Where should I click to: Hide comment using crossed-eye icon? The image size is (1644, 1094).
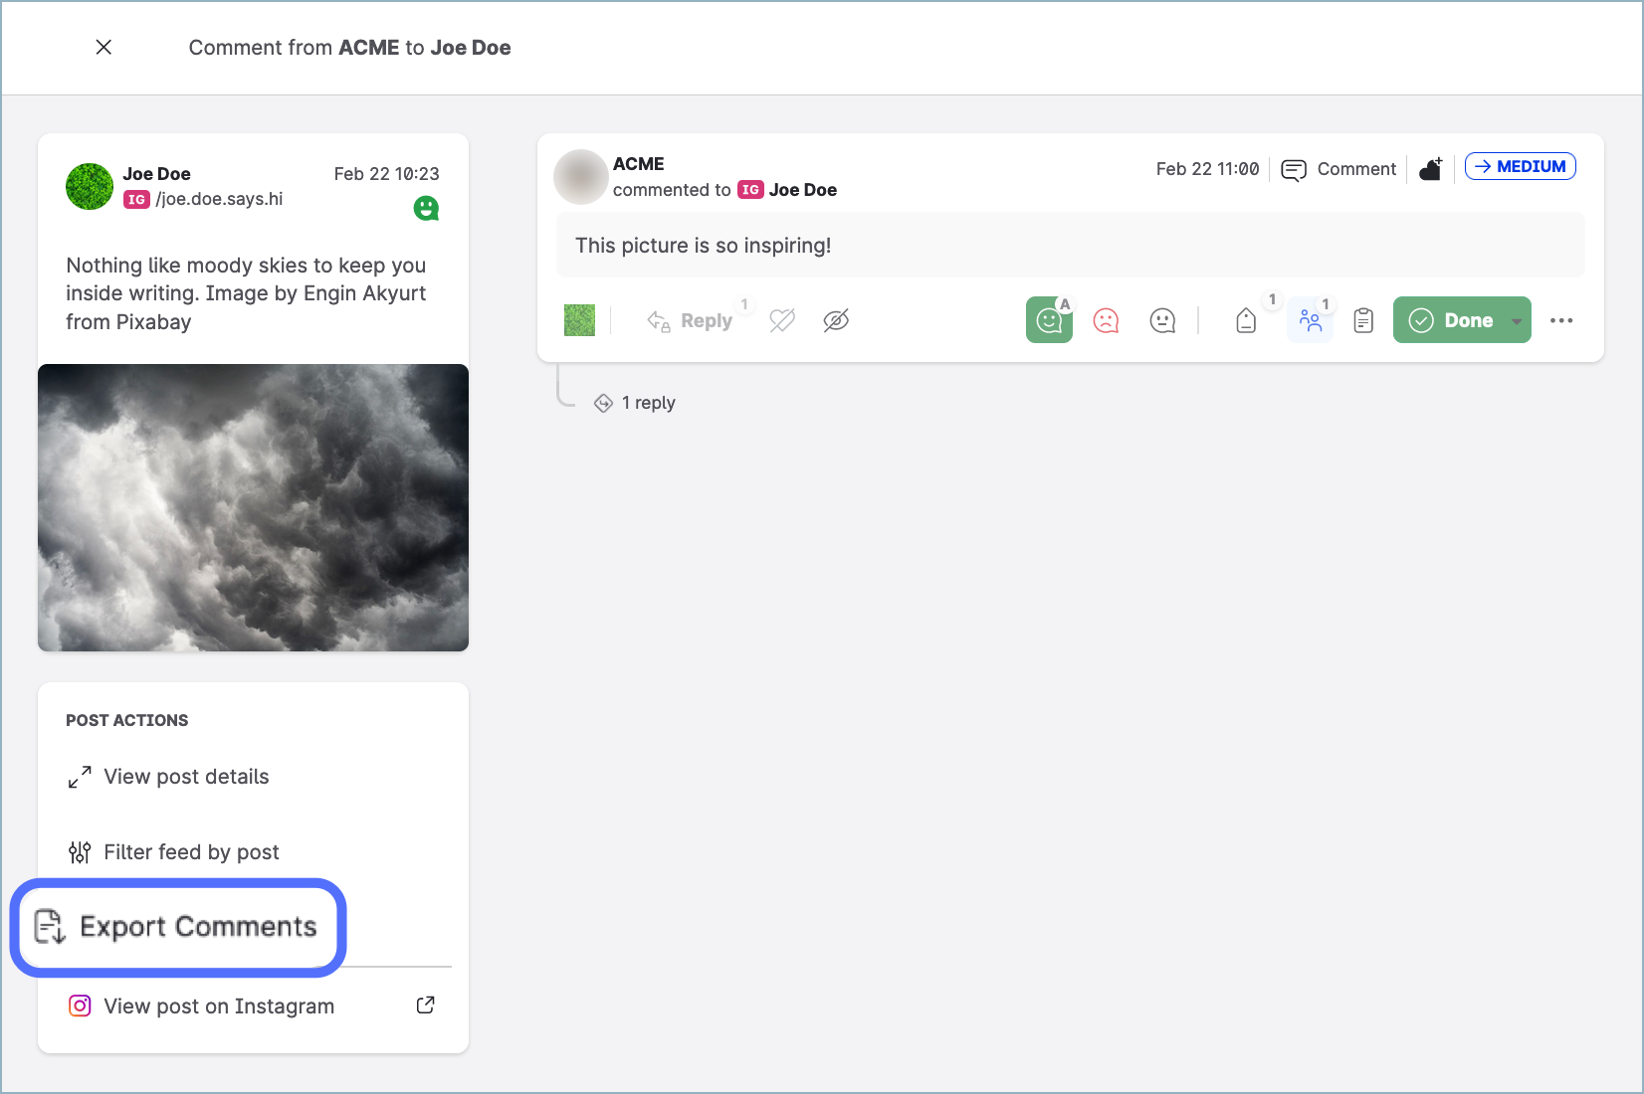coord(836,320)
